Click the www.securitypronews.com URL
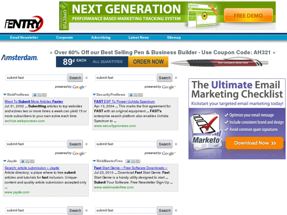Viewport: 287px width, 215px height. coord(115,126)
